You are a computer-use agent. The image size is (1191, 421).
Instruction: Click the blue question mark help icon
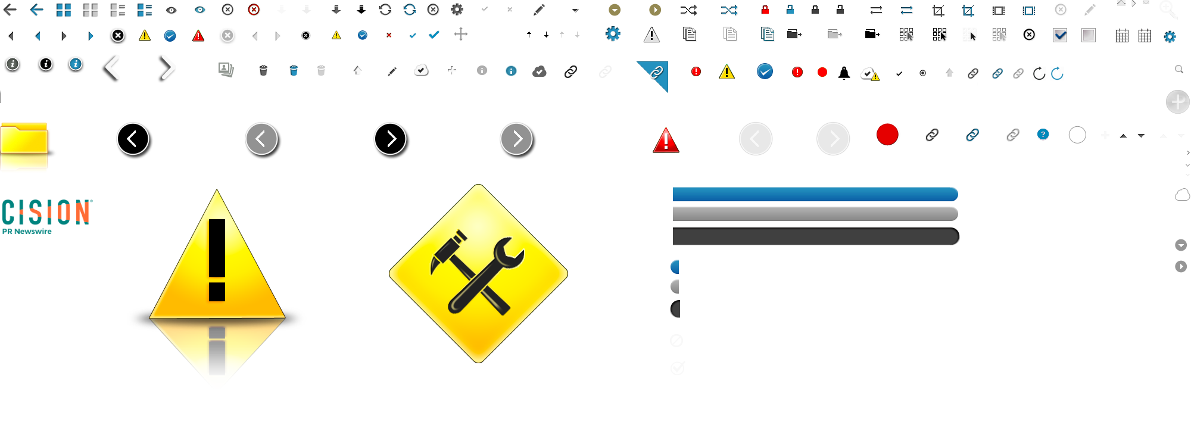(x=1043, y=135)
